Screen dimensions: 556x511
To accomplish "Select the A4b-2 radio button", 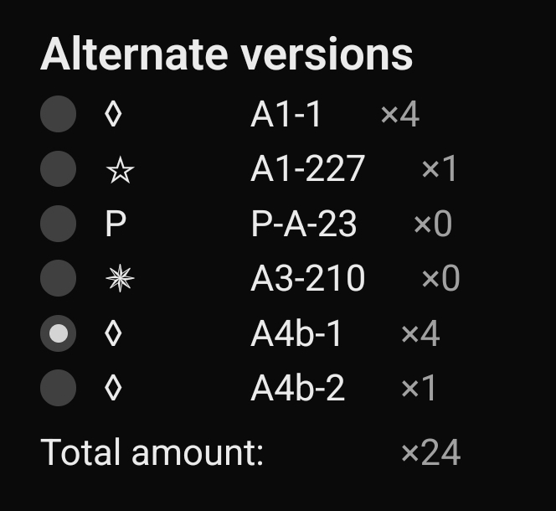I will pyautogui.click(x=58, y=389).
